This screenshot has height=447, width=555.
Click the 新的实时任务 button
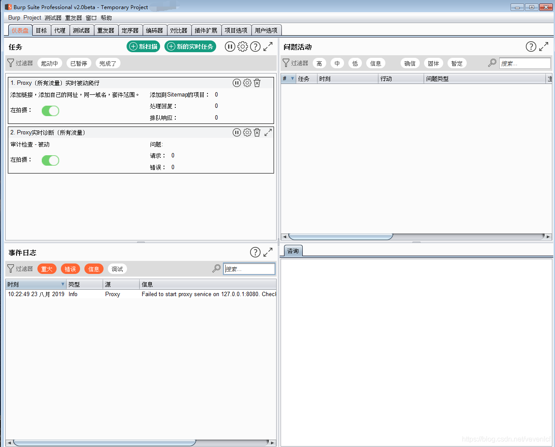tap(190, 47)
